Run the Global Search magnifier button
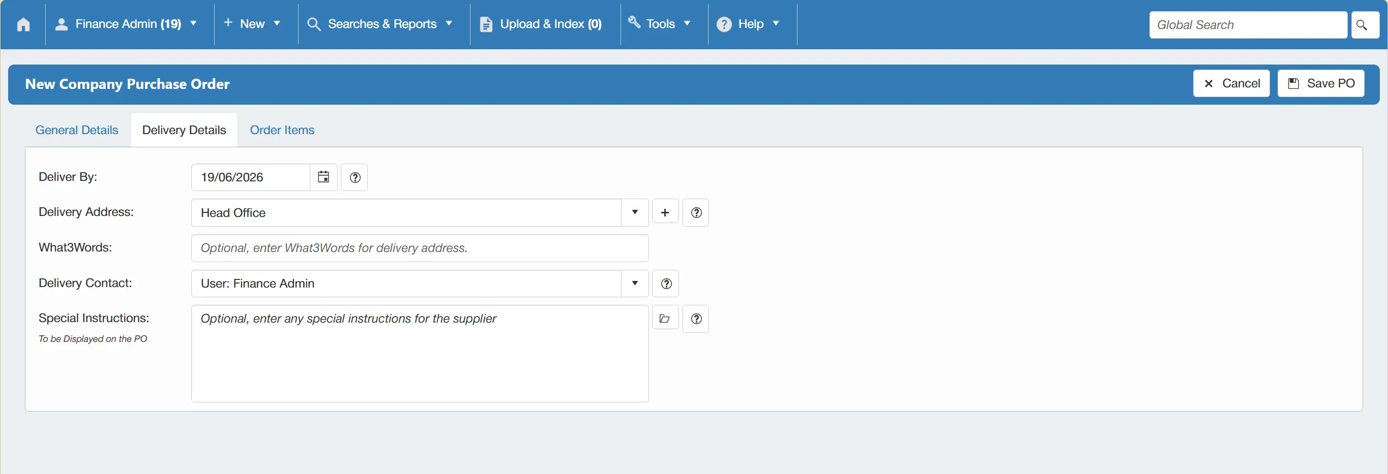Screen dimensions: 1388x474 click(x=1364, y=25)
